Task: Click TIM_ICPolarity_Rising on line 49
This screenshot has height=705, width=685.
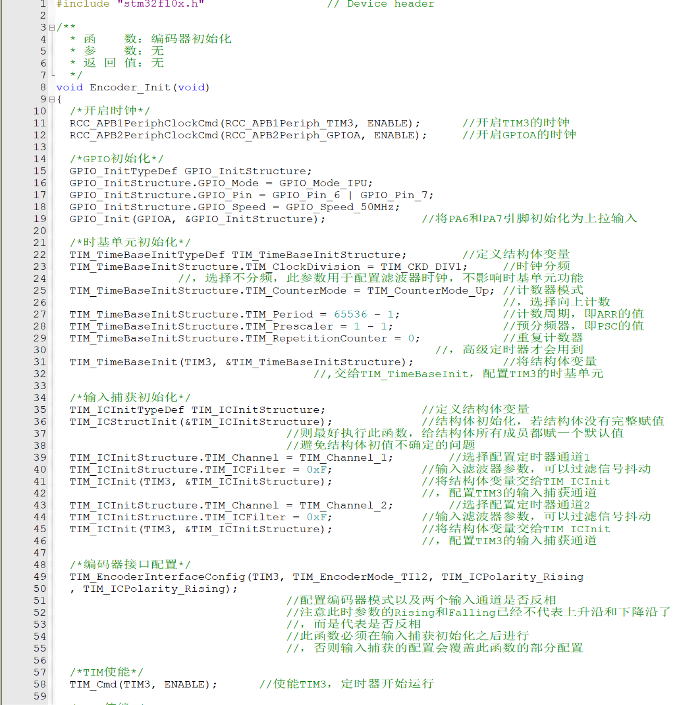Action: [x=512, y=577]
